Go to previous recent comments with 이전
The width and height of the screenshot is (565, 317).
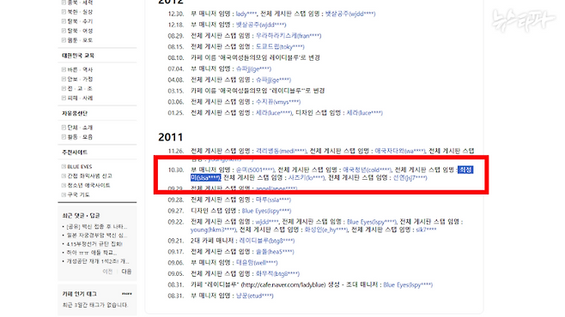pos(107,272)
